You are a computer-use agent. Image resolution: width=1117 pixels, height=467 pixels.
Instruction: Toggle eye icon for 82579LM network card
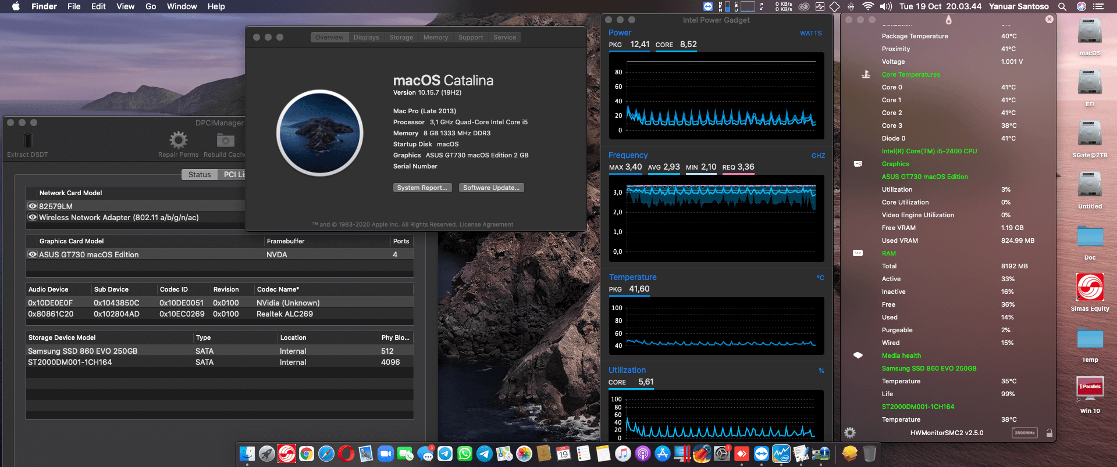point(33,206)
